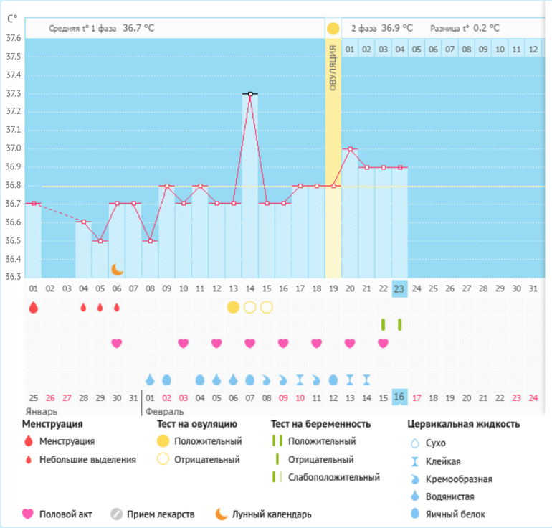Viewport: 552px width, 528px height.
Task: Click the menstruation drop on cycle day 01
Action: click(33, 307)
